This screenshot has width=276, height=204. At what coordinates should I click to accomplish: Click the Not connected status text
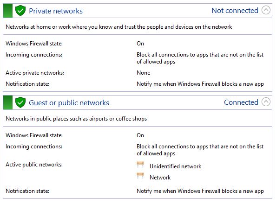[x=235, y=11]
